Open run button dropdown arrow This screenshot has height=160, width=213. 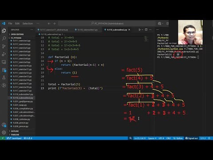click(142, 30)
